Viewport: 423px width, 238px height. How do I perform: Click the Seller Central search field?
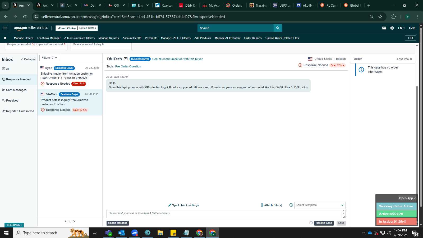tap(235, 28)
